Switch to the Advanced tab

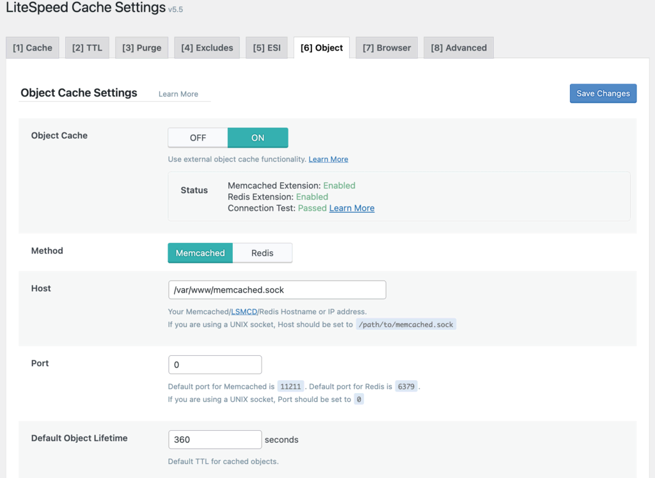(x=458, y=47)
